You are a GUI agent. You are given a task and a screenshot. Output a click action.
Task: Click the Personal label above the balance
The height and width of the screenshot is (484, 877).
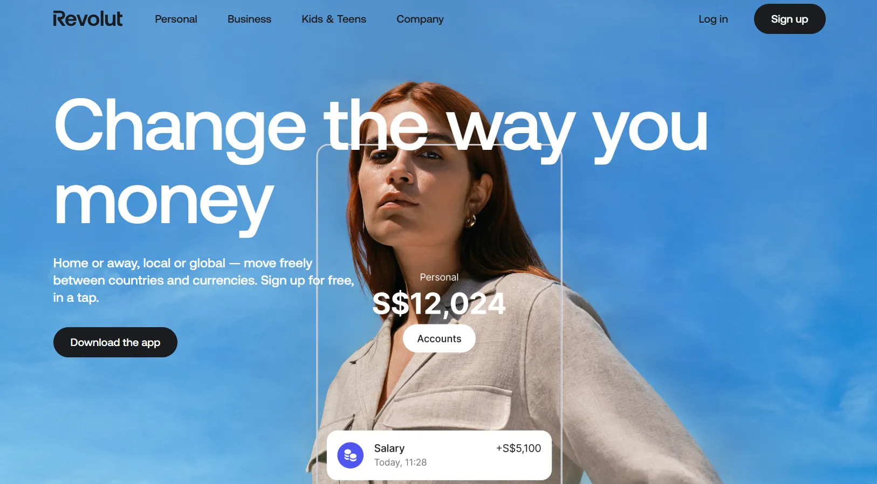pyautogui.click(x=439, y=277)
